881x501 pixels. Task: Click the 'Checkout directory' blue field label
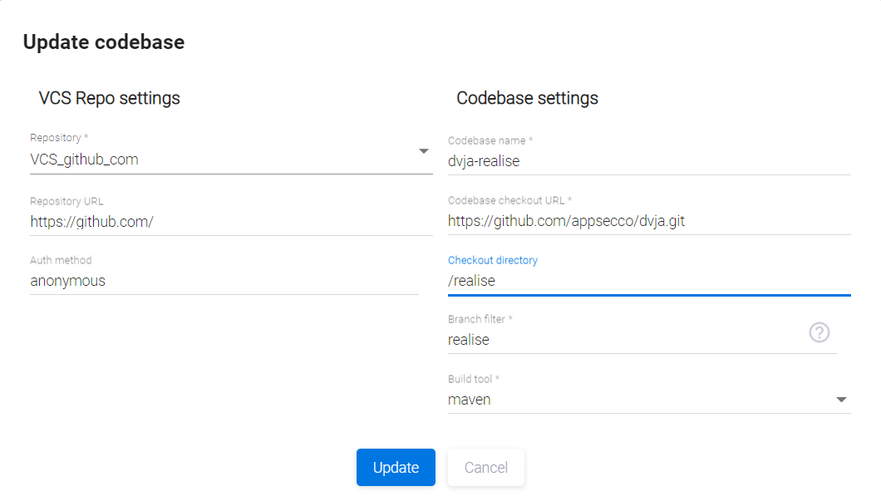[x=493, y=260]
